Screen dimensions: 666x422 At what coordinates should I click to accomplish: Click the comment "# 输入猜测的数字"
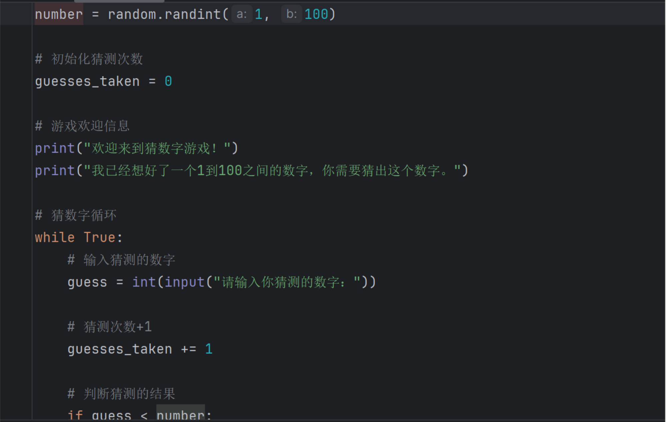tap(121, 260)
